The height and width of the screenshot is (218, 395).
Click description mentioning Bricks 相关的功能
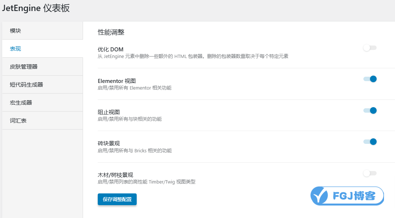[135, 150]
